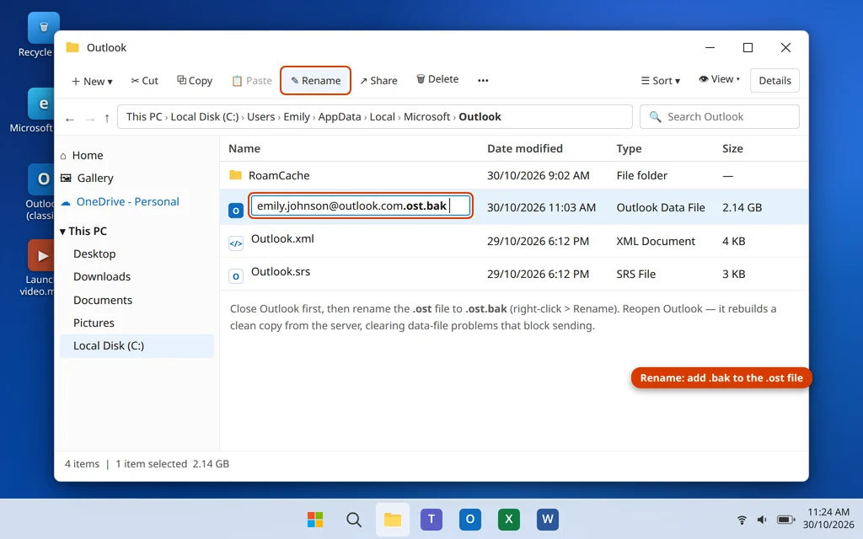The image size is (863, 539).
Task: Select Local Disk (C:) in the sidebar
Action: tap(137, 346)
